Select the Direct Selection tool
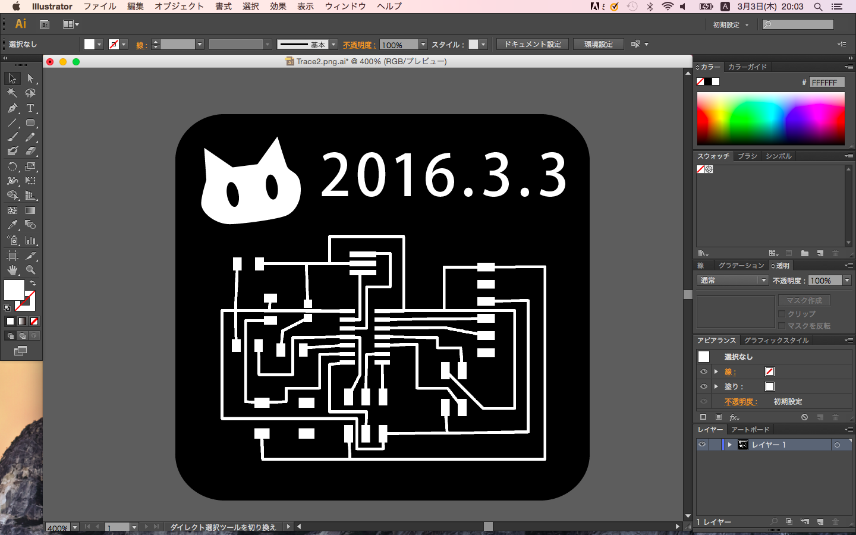856x535 pixels. 30,78
